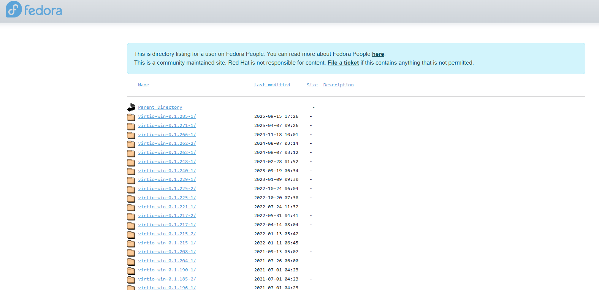The width and height of the screenshot is (599, 290).
Task: Open the virtio-win-0.1.190-1/ directory link
Action: (x=167, y=270)
